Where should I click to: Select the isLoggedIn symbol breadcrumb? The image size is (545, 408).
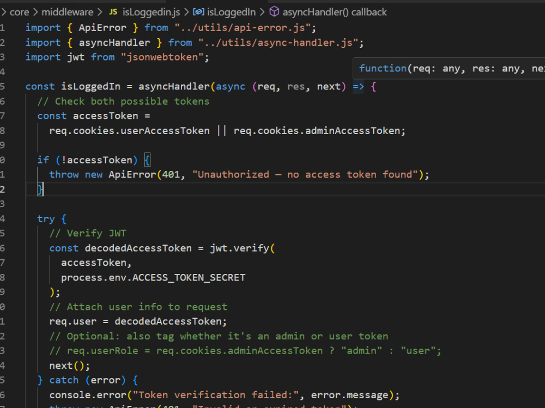[231, 12]
